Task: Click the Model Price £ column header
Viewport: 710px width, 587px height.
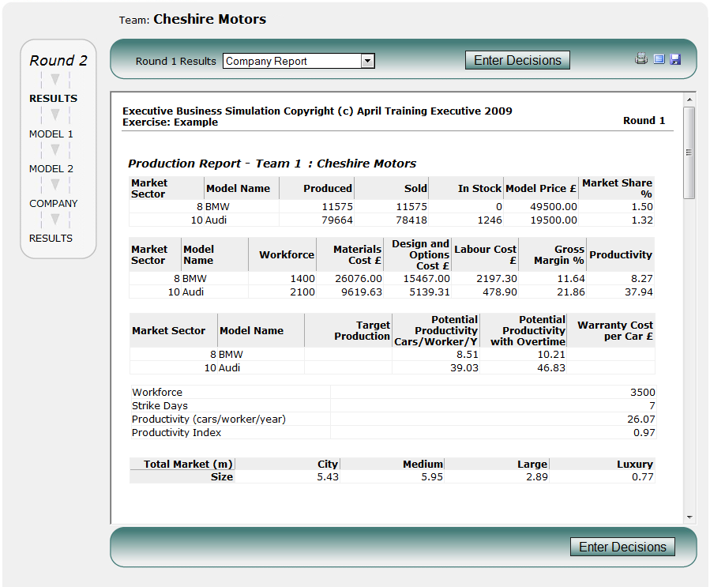Action: click(x=541, y=188)
